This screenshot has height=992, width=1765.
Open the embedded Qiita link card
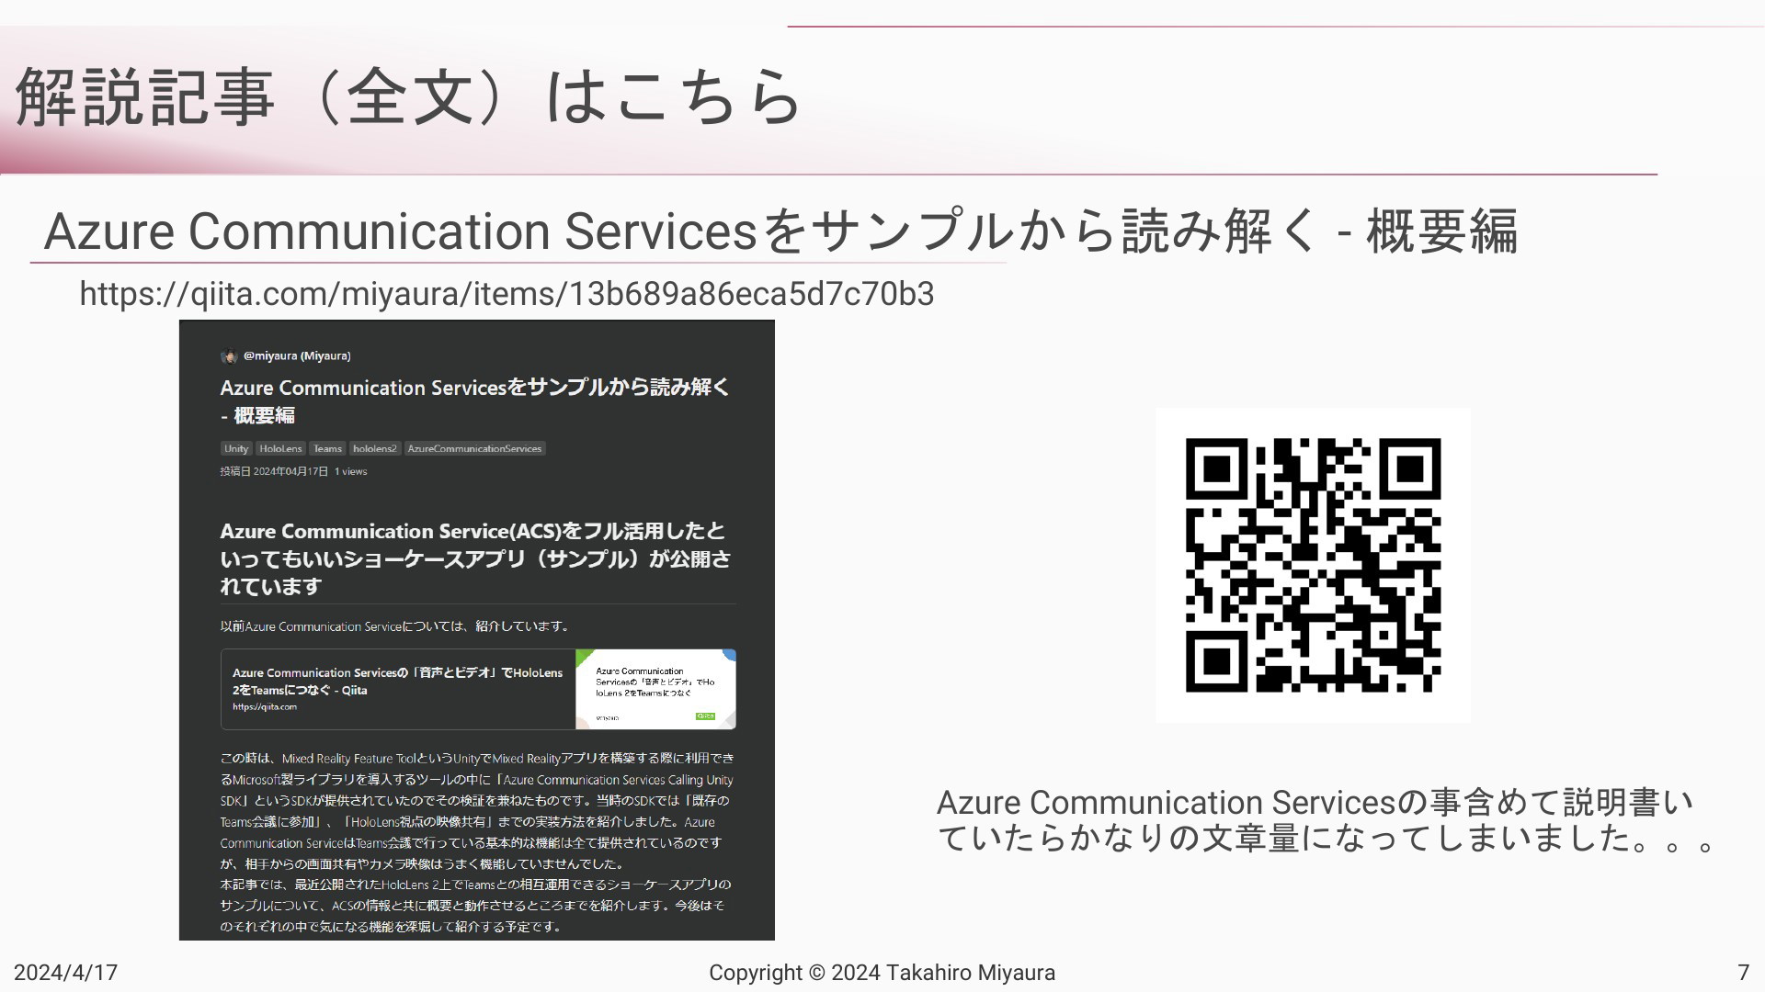tap(478, 689)
